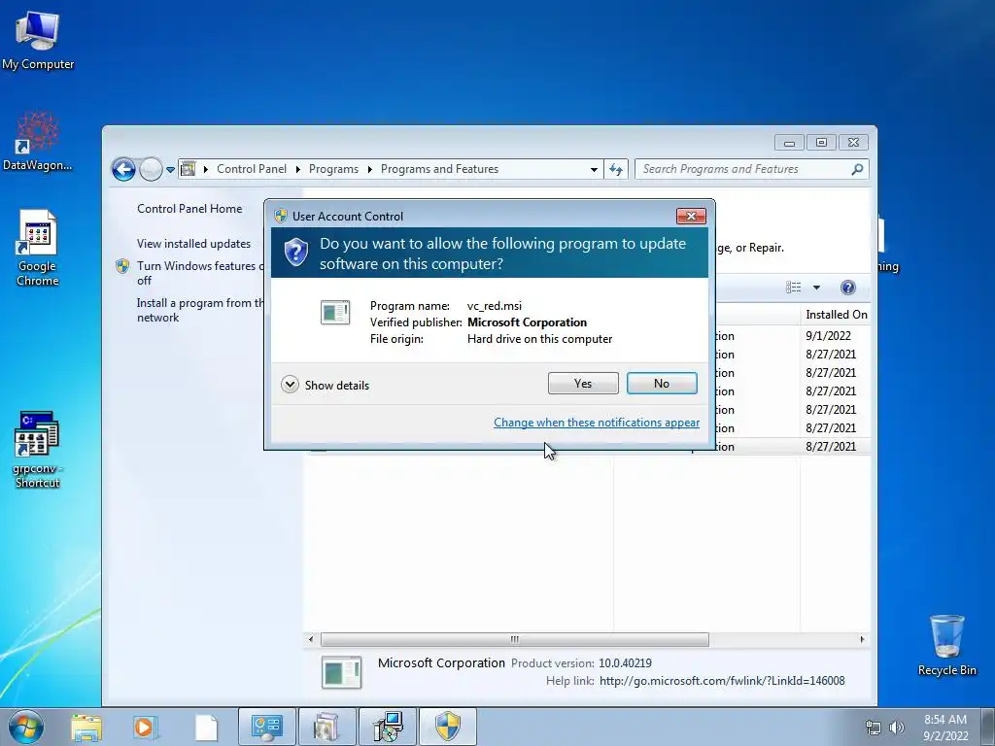Image resolution: width=995 pixels, height=746 pixels.
Task: Maximize the Programs and Features window
Action: (821, 143)
